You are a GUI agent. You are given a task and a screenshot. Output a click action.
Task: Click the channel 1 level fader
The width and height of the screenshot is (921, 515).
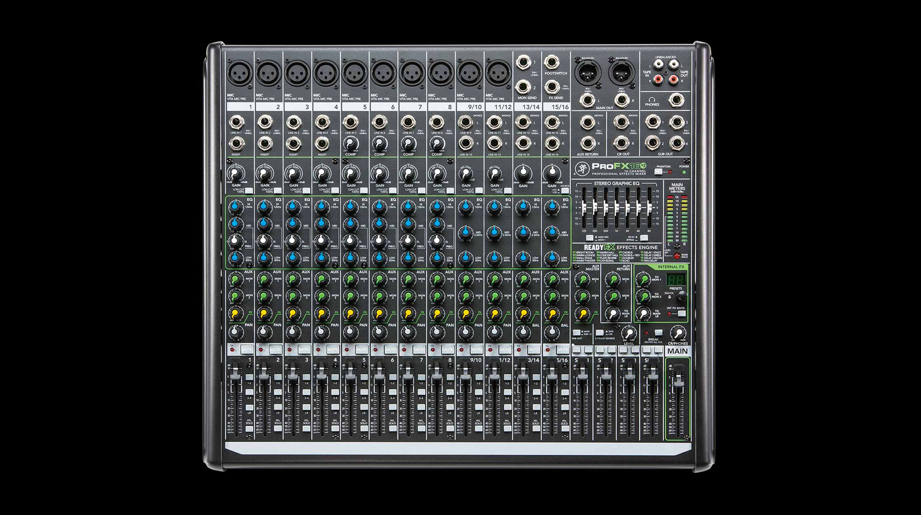pyautogui.click(x=236, y=373)
